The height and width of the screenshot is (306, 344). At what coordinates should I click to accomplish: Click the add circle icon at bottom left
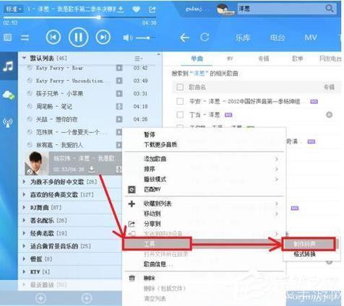tap(40, 299)
